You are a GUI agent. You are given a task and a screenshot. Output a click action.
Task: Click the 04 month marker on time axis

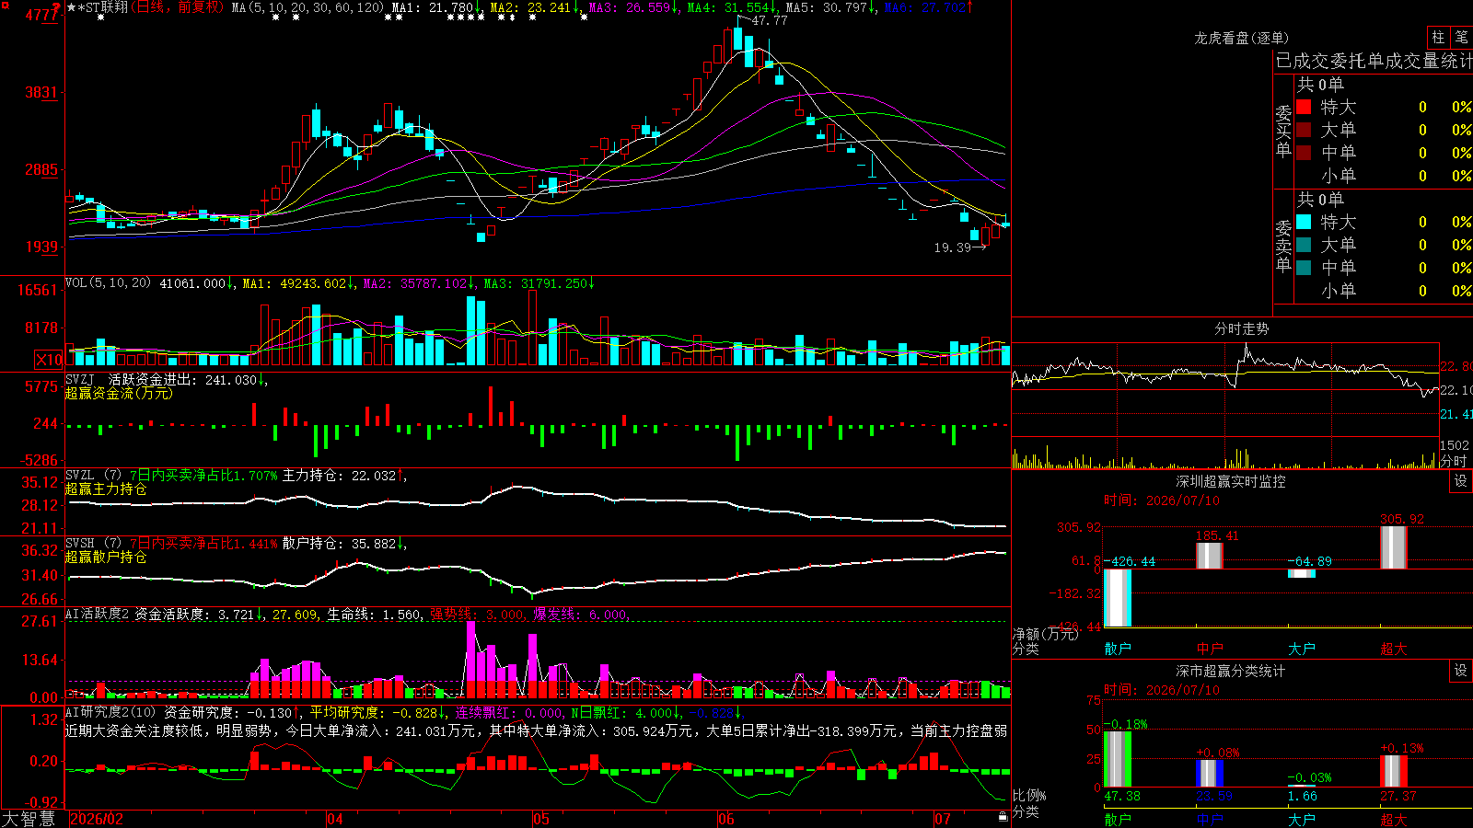point(335,819)
